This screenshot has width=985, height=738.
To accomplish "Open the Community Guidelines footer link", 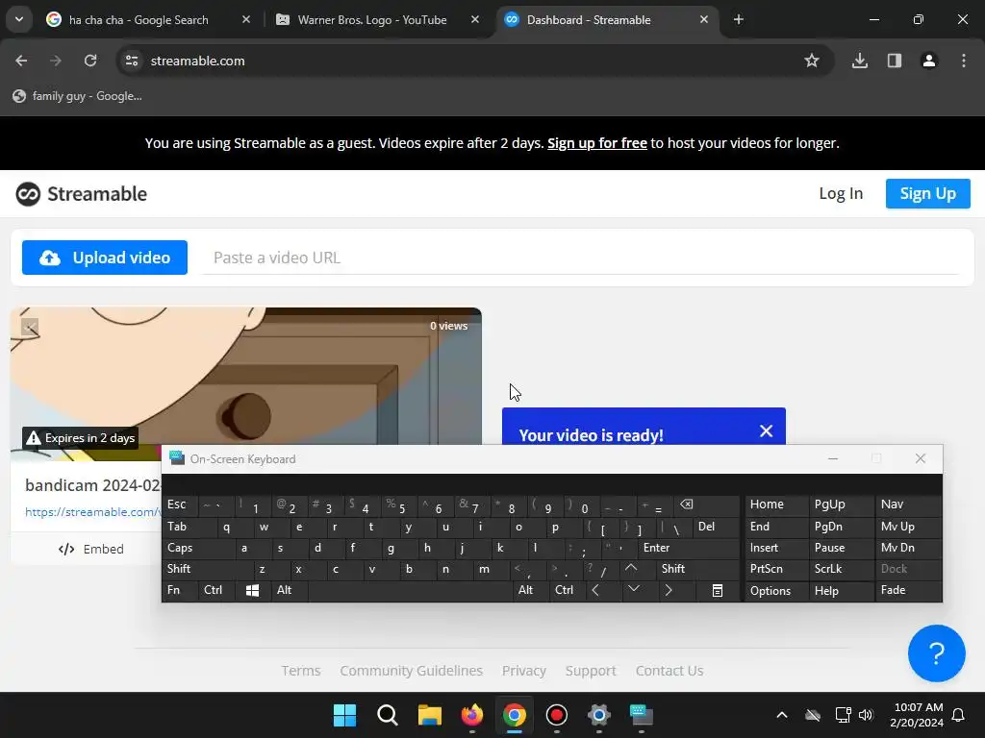I will point(412,670).
